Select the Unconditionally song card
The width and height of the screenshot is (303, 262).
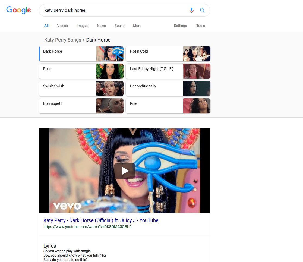pos(168,89)
